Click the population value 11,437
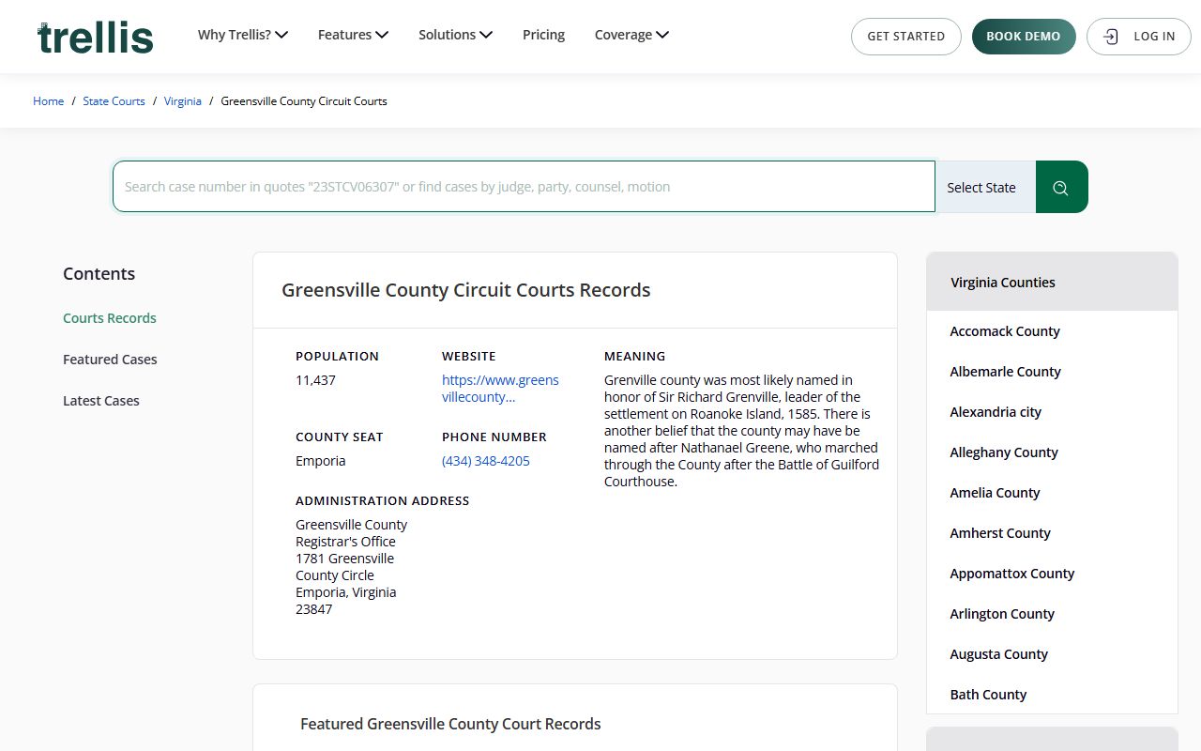1201x751 pixels. click(x=315, y=380)
